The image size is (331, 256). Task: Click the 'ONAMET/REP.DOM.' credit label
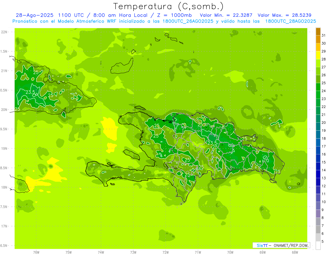[x=291, y=245]
